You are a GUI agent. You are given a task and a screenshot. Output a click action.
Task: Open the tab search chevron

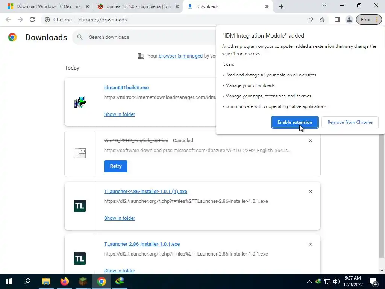pos(324,5)
